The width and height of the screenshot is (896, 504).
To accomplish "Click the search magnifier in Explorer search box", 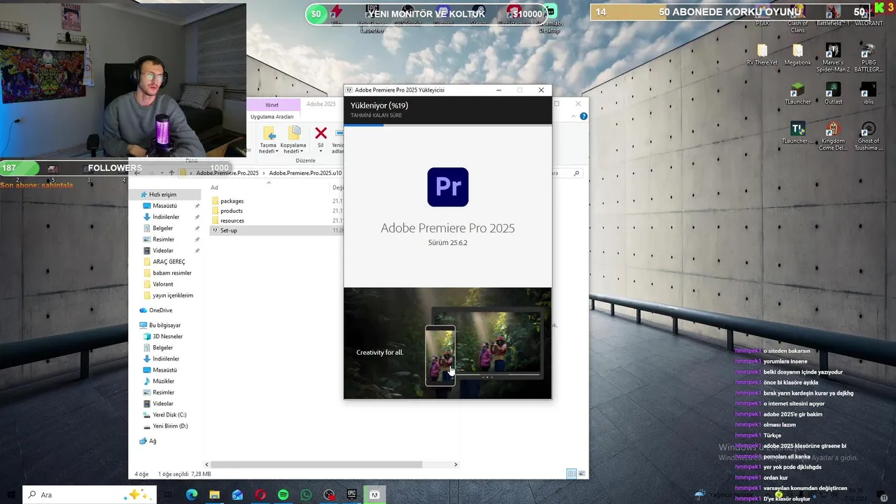I will click(x=576, y=173).
